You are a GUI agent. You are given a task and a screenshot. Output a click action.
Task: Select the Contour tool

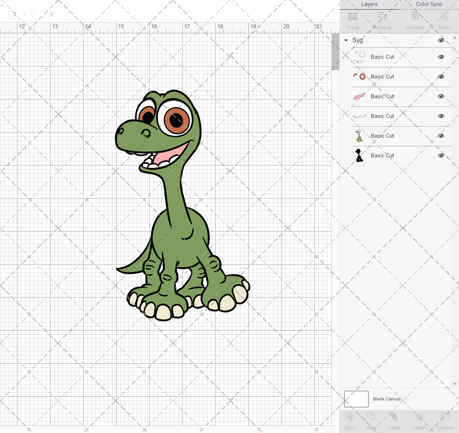[445, 416]
